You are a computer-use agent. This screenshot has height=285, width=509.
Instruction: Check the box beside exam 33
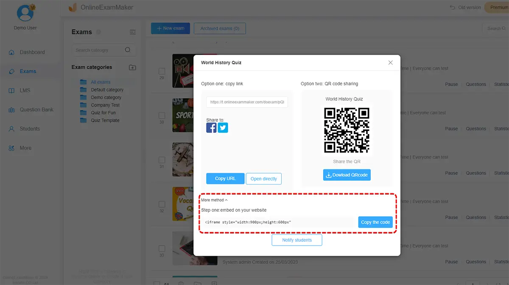tap(162, 249)
